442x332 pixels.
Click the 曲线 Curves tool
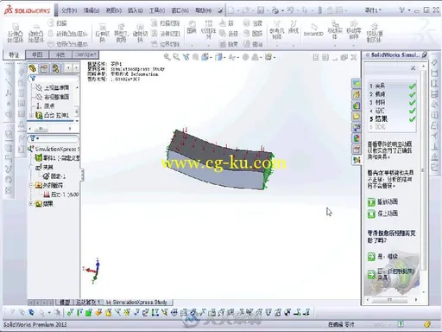click(294, 27)
